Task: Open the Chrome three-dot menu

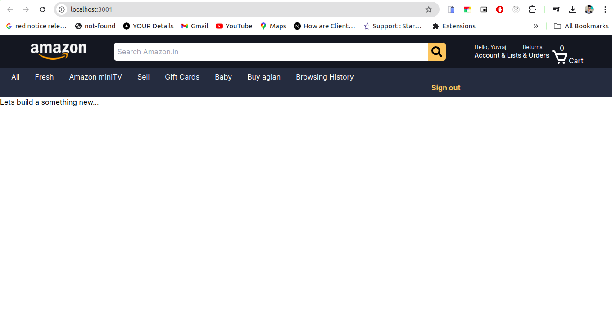Action: tap(605, 9)
